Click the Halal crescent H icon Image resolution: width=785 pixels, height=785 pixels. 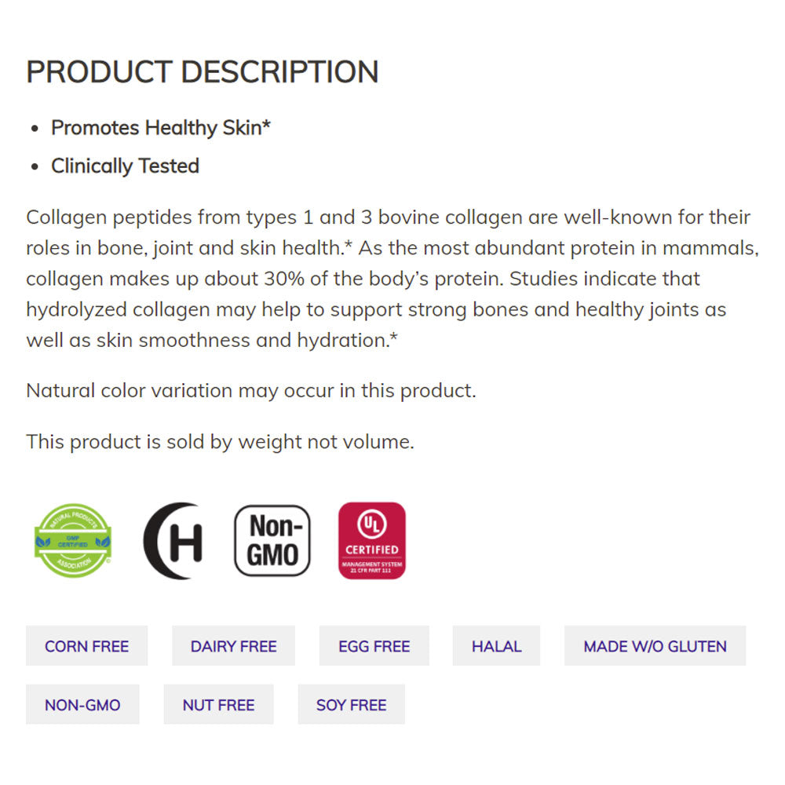pos(174,541)
